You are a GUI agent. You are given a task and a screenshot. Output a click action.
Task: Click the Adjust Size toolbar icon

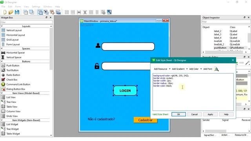(x=109, y=12)
